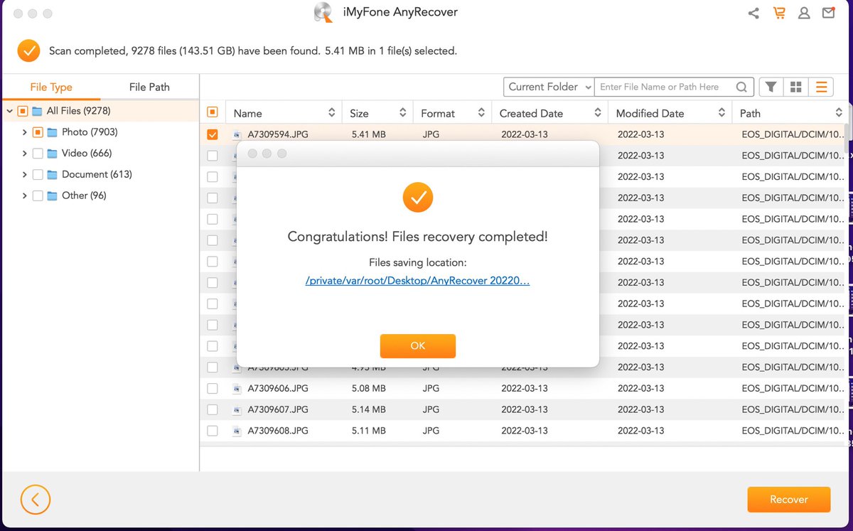Expand the Document tree node
This screenshot has height=531, width=853.
(x=24, y=174)
